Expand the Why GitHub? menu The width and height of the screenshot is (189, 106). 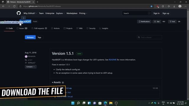[x=30, y=13]
